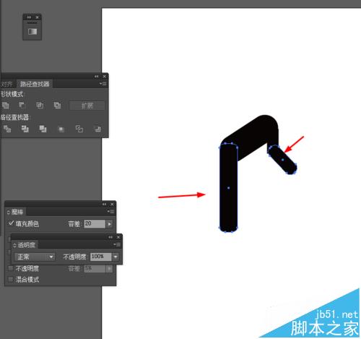Select the 路径查找器 tab

click(x=35, y=84)
